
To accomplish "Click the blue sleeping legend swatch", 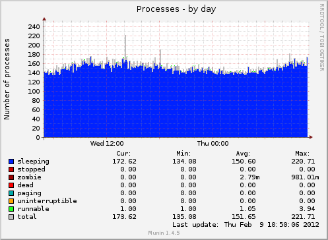I will click(11, 162).
